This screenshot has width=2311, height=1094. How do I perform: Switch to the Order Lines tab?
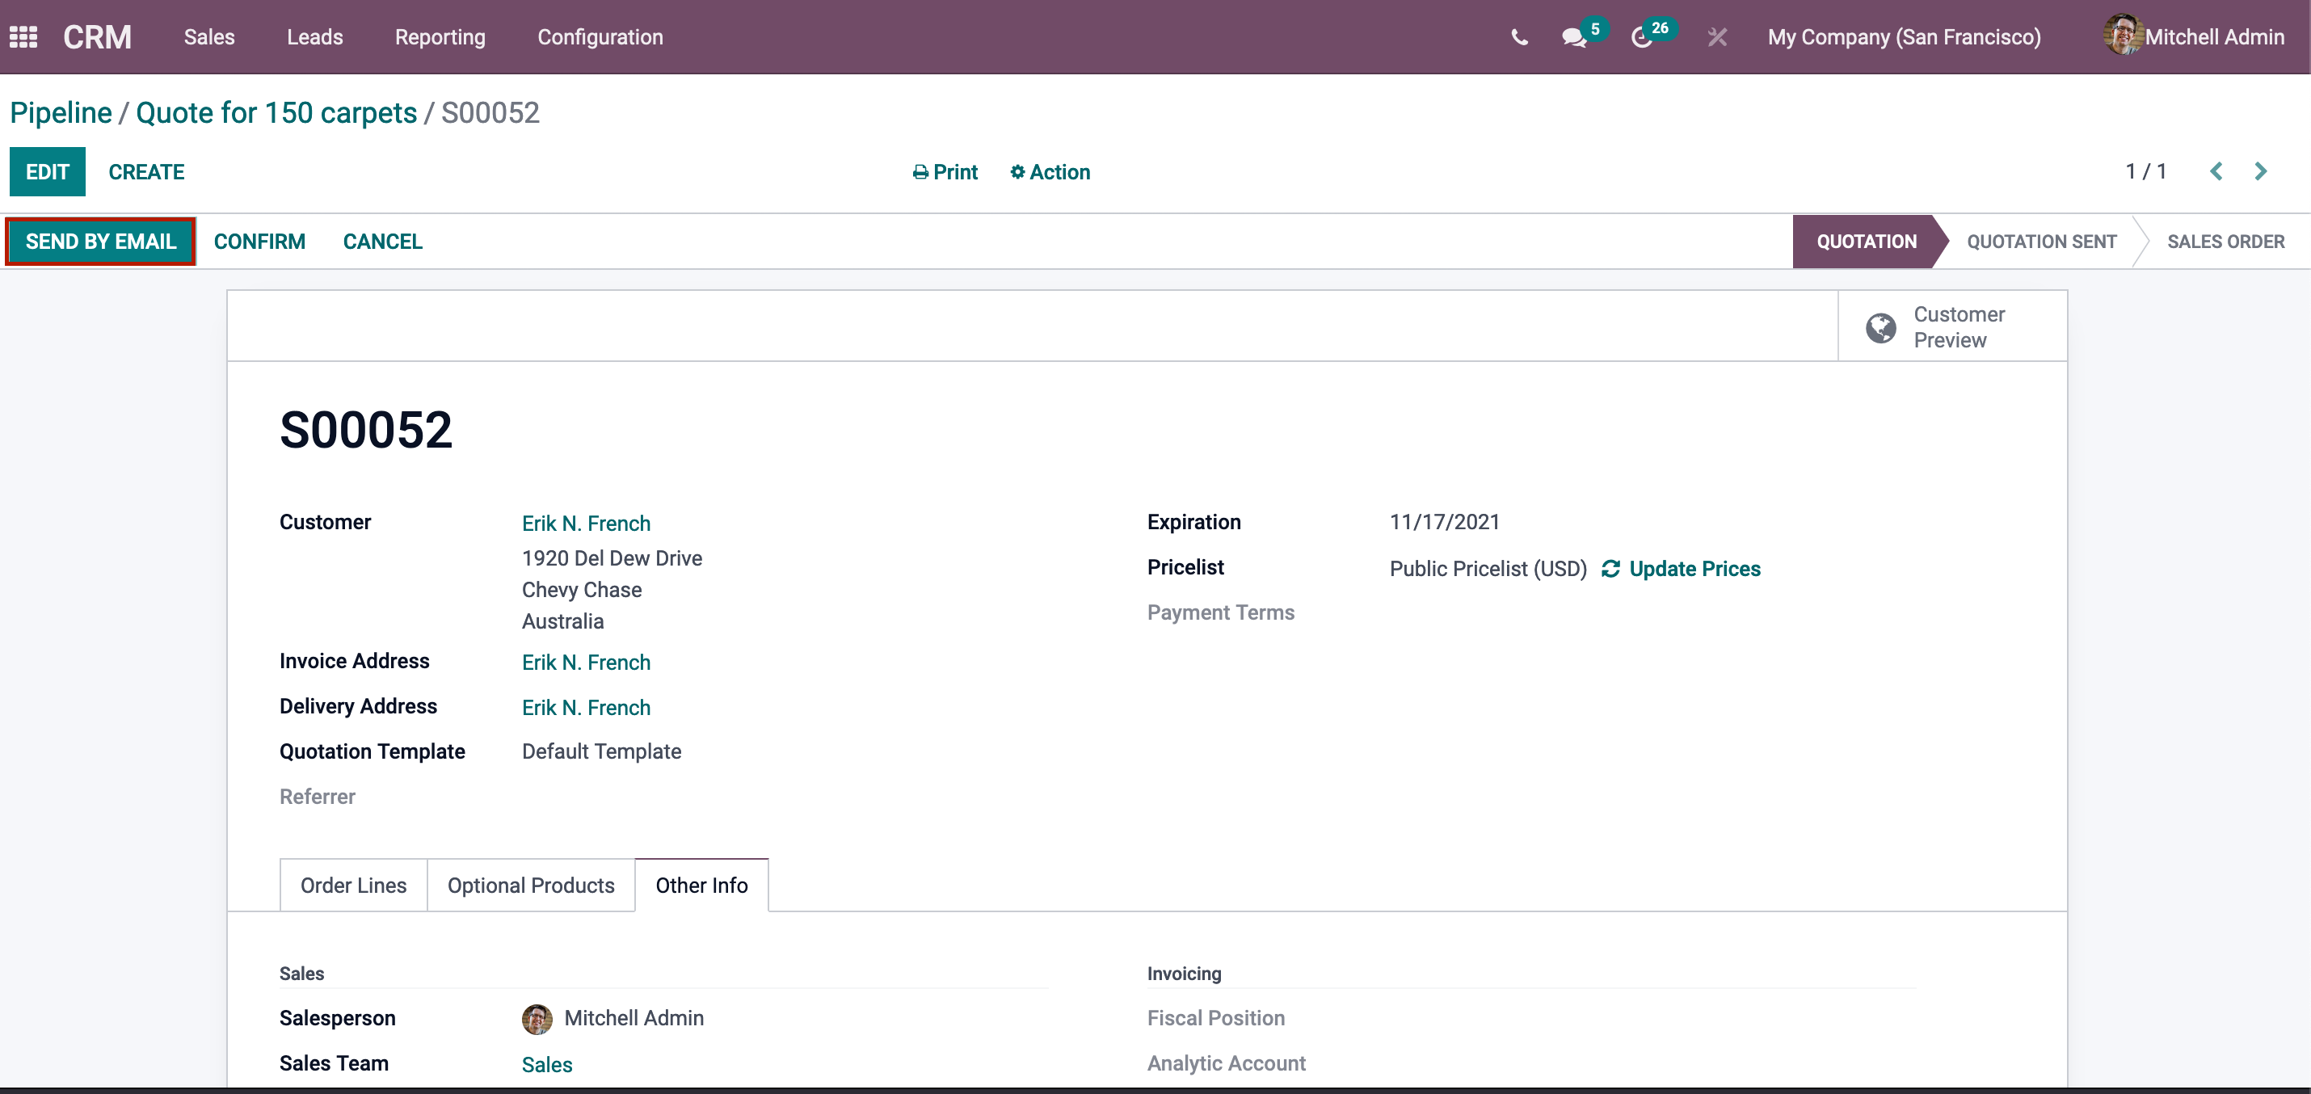(353, 885)
